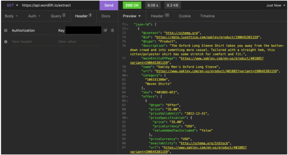Select the priceValidUntil value 2022-12-31
Screen dimensions: 288x155
[x=196, y=113]
